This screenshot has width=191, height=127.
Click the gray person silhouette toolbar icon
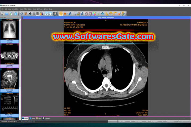(34, 14)
